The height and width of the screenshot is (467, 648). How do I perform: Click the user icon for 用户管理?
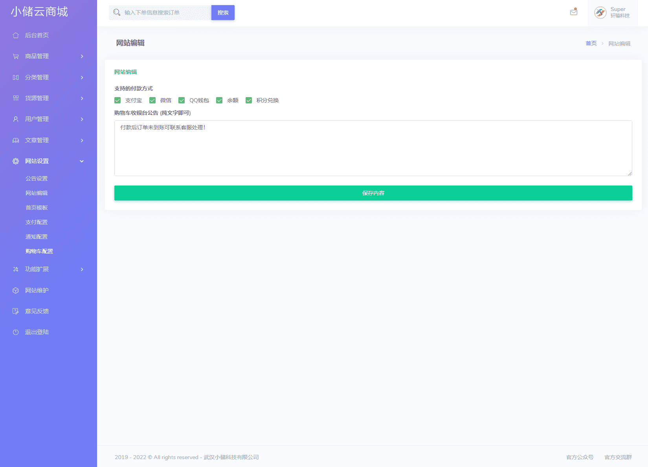click(x=16, y=119)
